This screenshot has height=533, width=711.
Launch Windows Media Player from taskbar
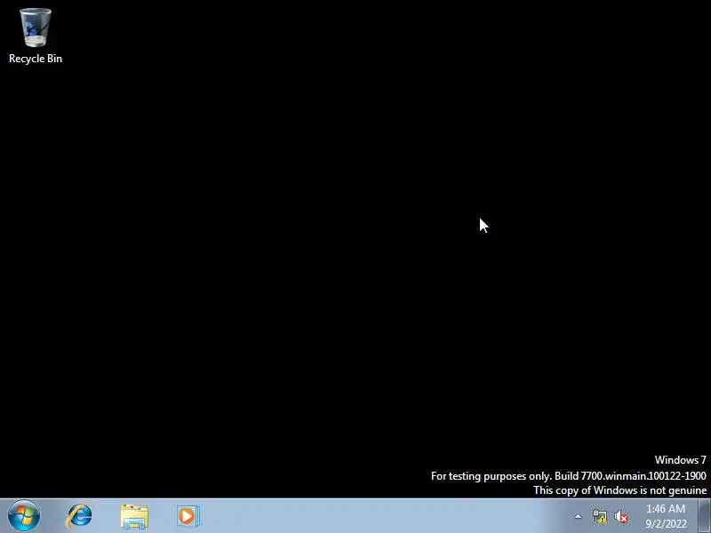188,516
